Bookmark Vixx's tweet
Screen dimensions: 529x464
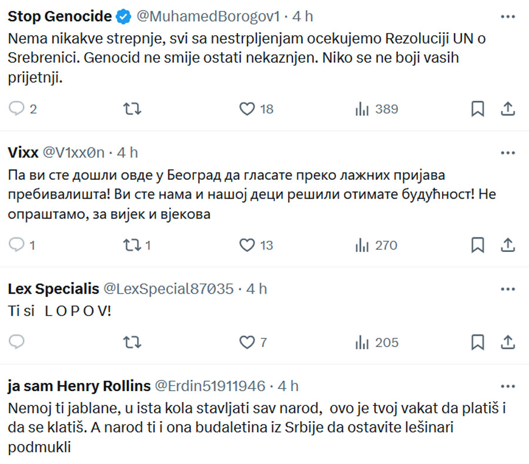477,245
